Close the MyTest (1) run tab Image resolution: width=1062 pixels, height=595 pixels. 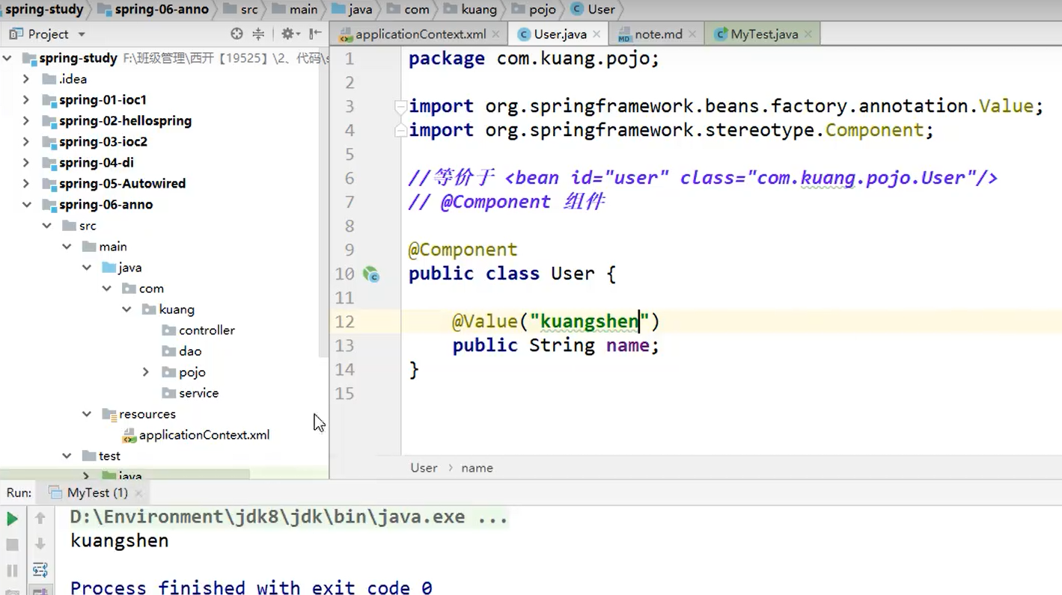[x=138, y=493]
